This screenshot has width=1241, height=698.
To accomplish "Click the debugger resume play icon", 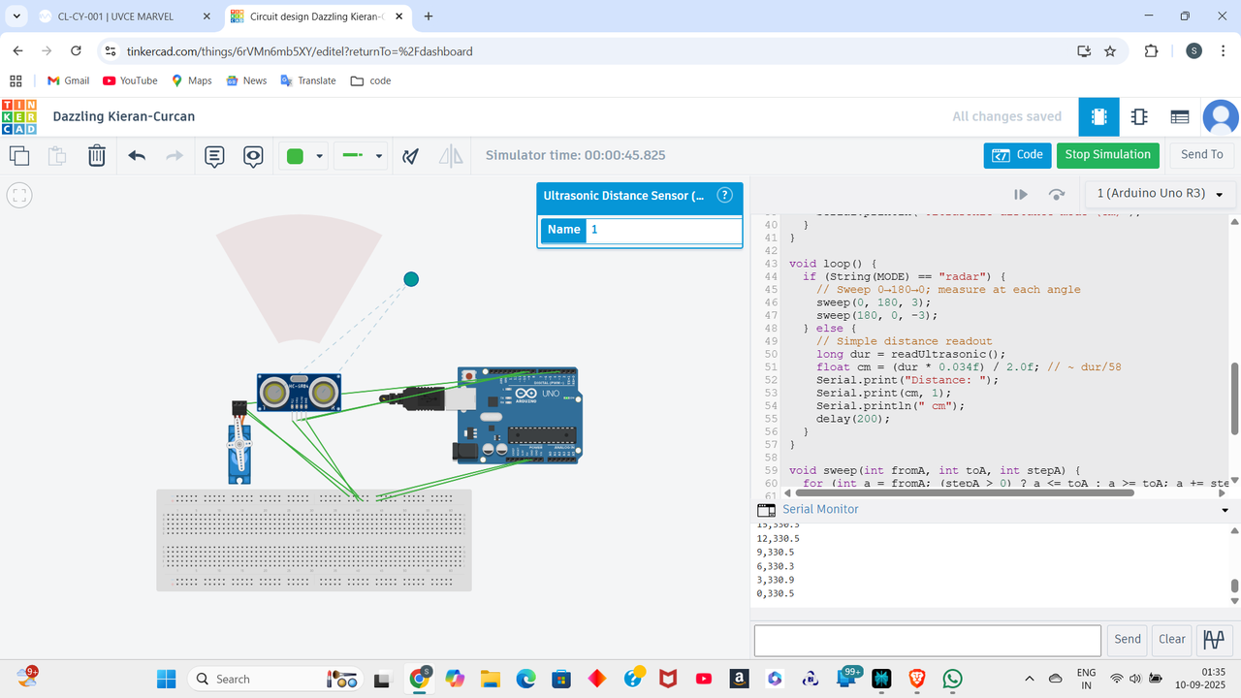I will click(1020, 194).
